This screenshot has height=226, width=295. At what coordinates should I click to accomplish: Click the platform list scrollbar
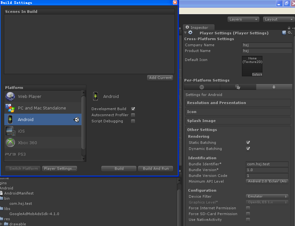[83, 126]
